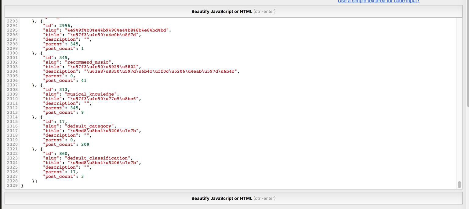This screenshot has width=469, height=209.
Task: Place cursor on the "musical_knowledge" slug value
Action: [x=92, y=94]
